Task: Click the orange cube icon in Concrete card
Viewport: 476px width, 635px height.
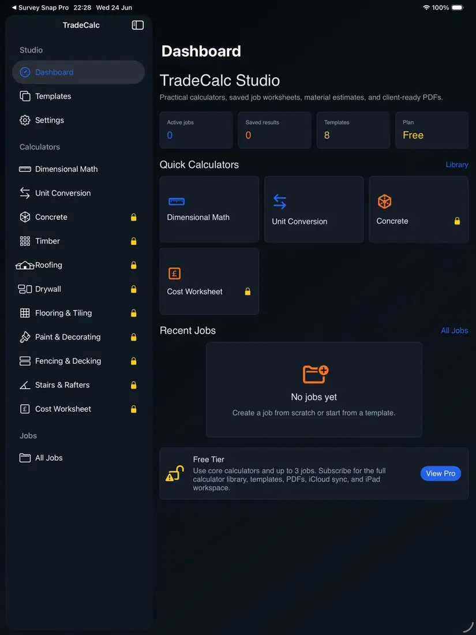Action: coord(384,201)
